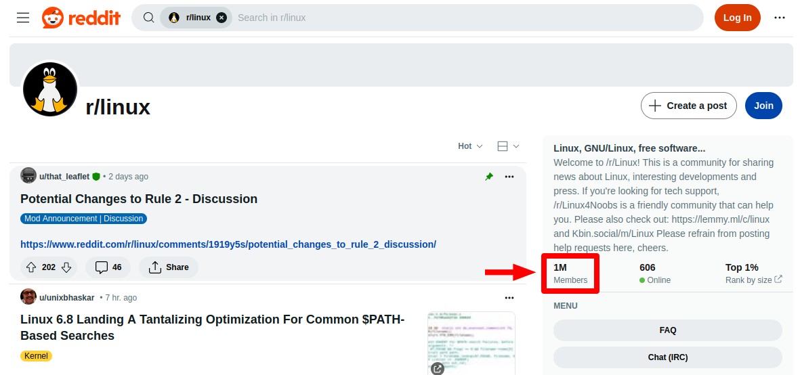Open the Linux 6.8 article thumbnail
This screenshot has height=375, width=800.
coord(471,343)
